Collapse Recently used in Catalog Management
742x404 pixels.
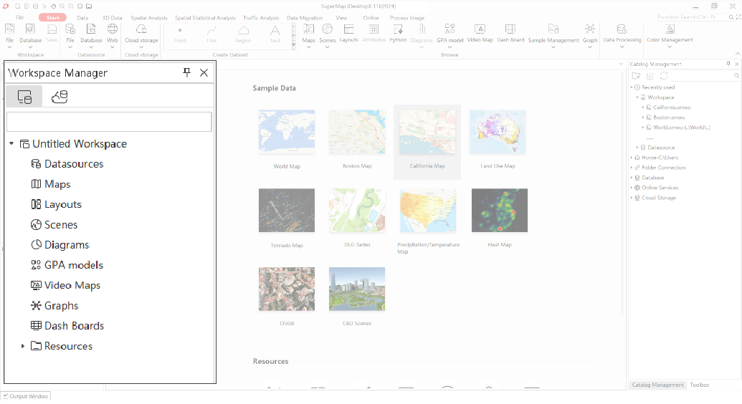[632, 87]
